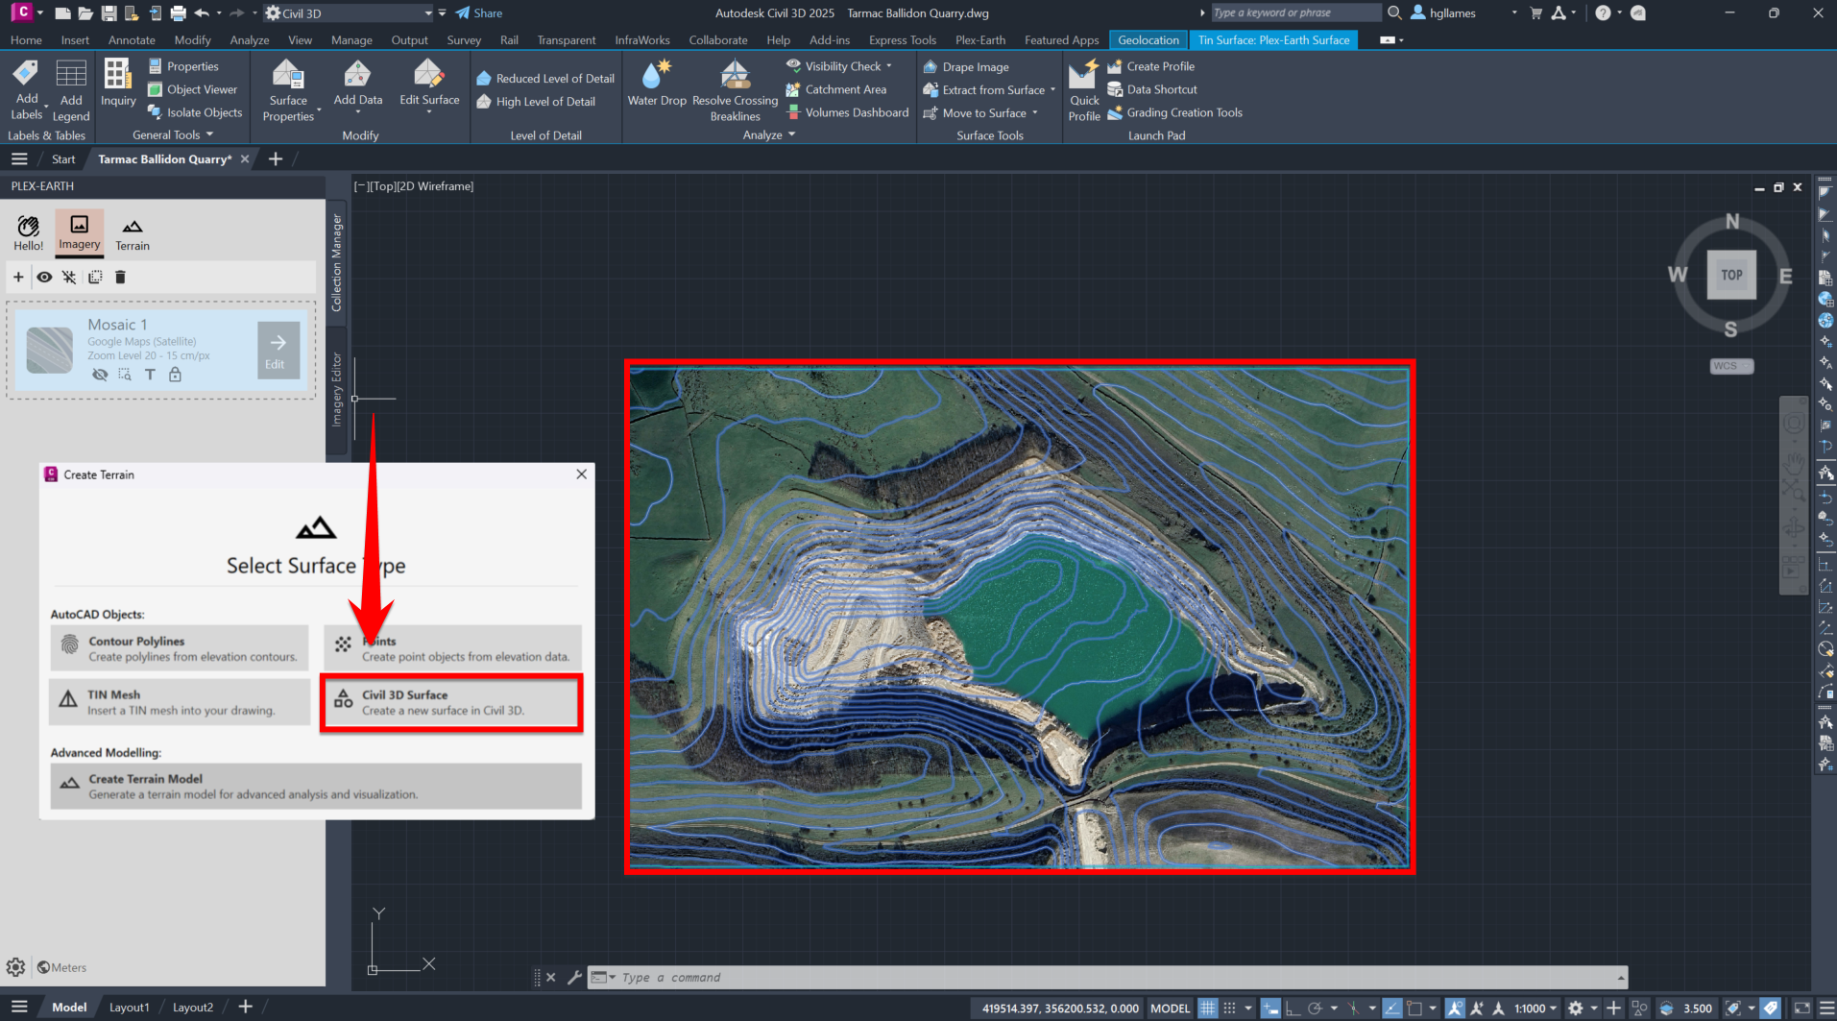The width and height of the screenshot is (1837, 1021).
Task: Add new imagery with plus icon
Action: [x=18, y=278]
